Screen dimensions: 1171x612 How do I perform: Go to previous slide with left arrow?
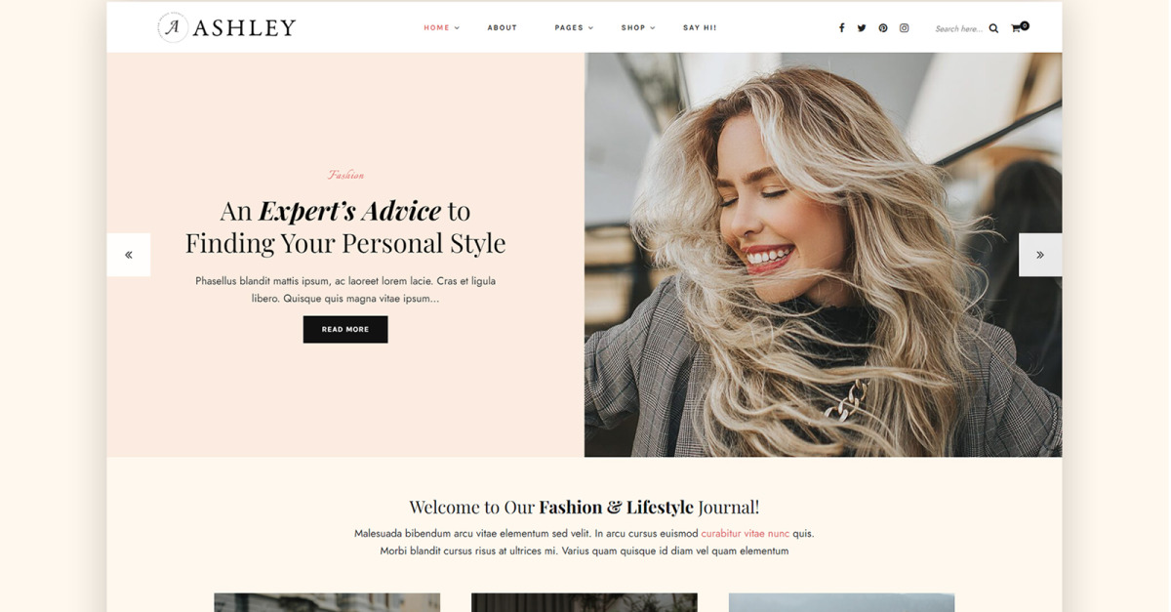point(129,255)
